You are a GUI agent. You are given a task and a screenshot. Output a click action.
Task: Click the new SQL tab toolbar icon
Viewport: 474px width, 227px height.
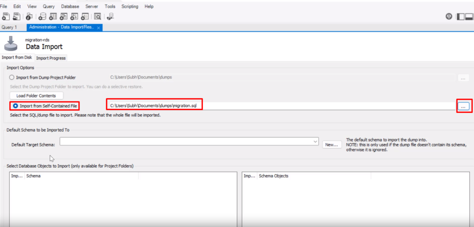pos(6,16)
